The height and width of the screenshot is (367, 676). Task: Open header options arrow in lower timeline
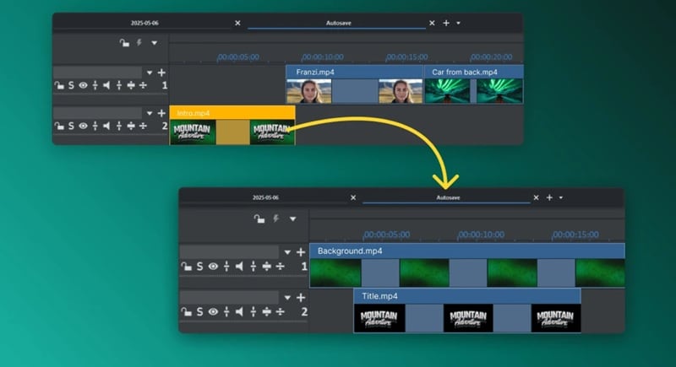(292, 219)
